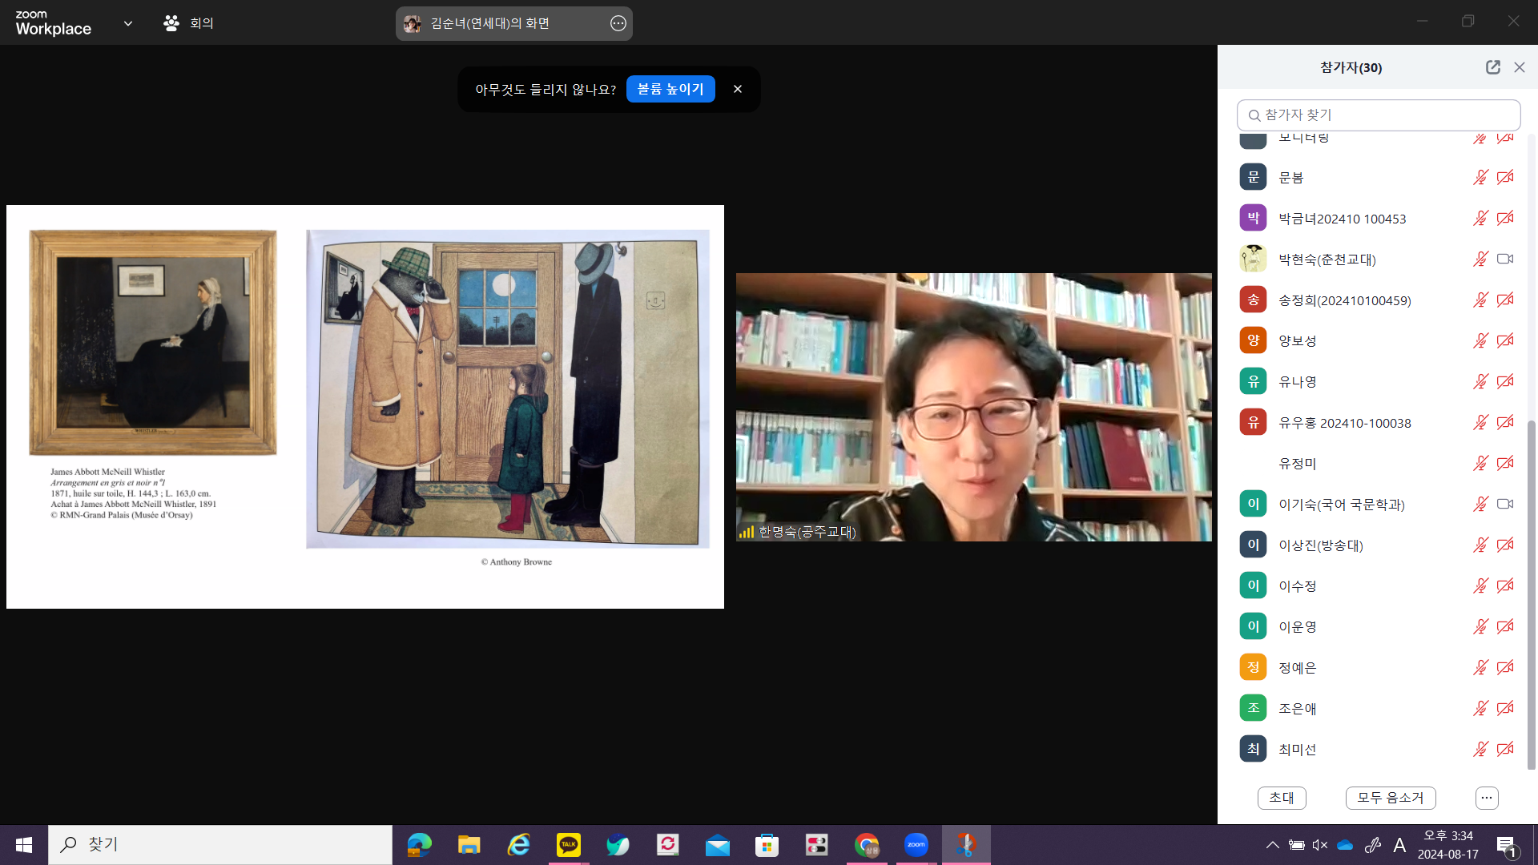
Task: Click video camera icon for 이기숙(국어 국문학과)
Action: 1505,504
